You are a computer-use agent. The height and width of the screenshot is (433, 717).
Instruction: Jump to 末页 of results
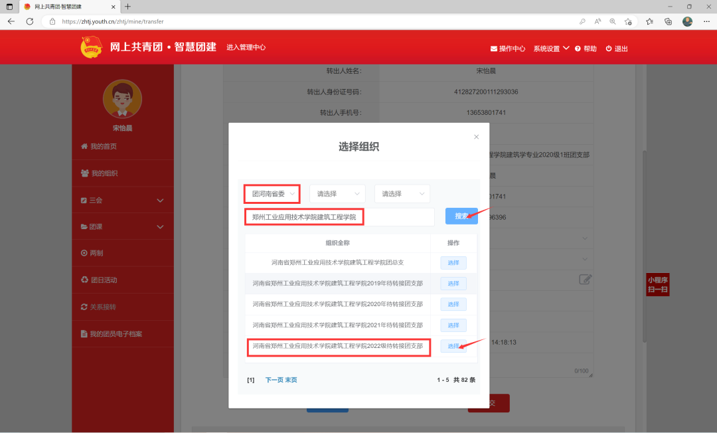tap(291, 380)
